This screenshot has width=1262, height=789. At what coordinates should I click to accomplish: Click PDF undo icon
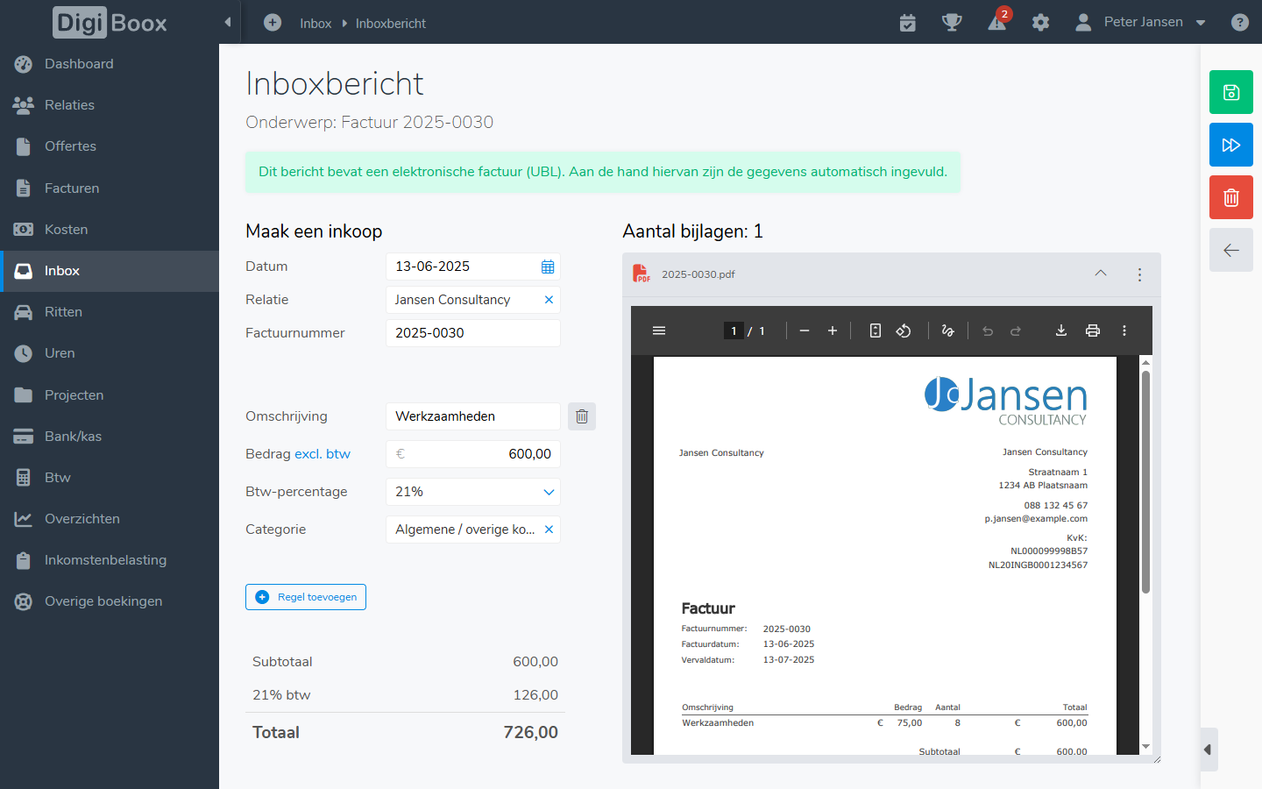988,331
